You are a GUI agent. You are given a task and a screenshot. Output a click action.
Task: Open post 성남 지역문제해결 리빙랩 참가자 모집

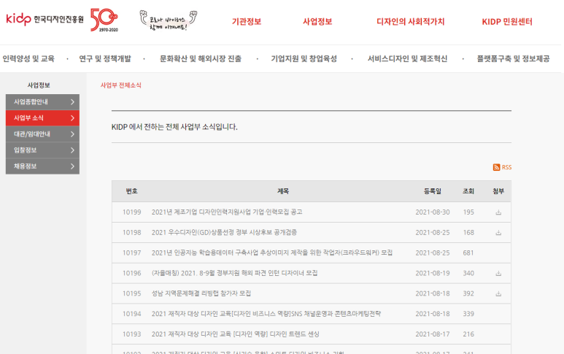[201, 293]
